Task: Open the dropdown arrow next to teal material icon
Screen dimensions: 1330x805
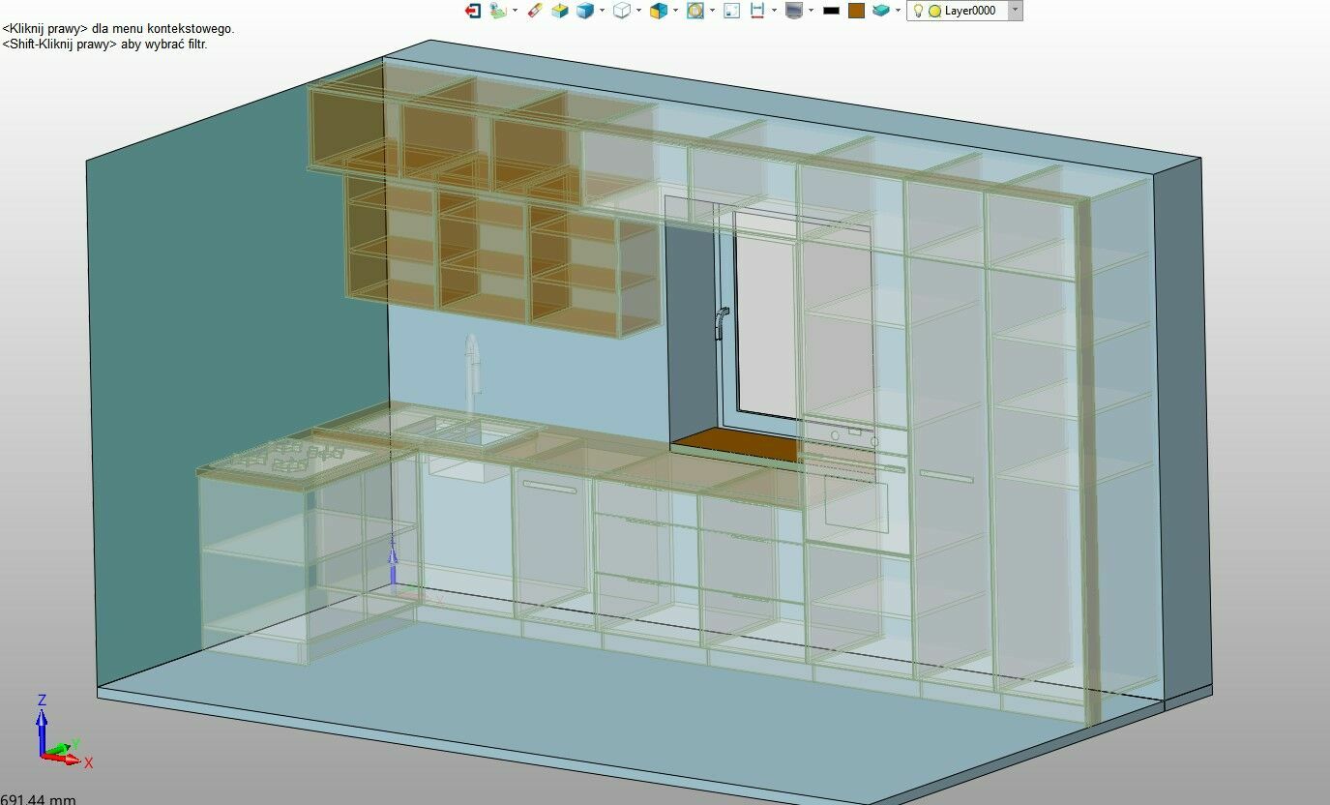Action: (898, 11)
